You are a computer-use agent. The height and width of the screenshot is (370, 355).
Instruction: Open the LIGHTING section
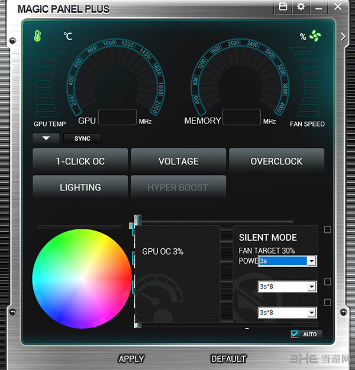[80, 187]
